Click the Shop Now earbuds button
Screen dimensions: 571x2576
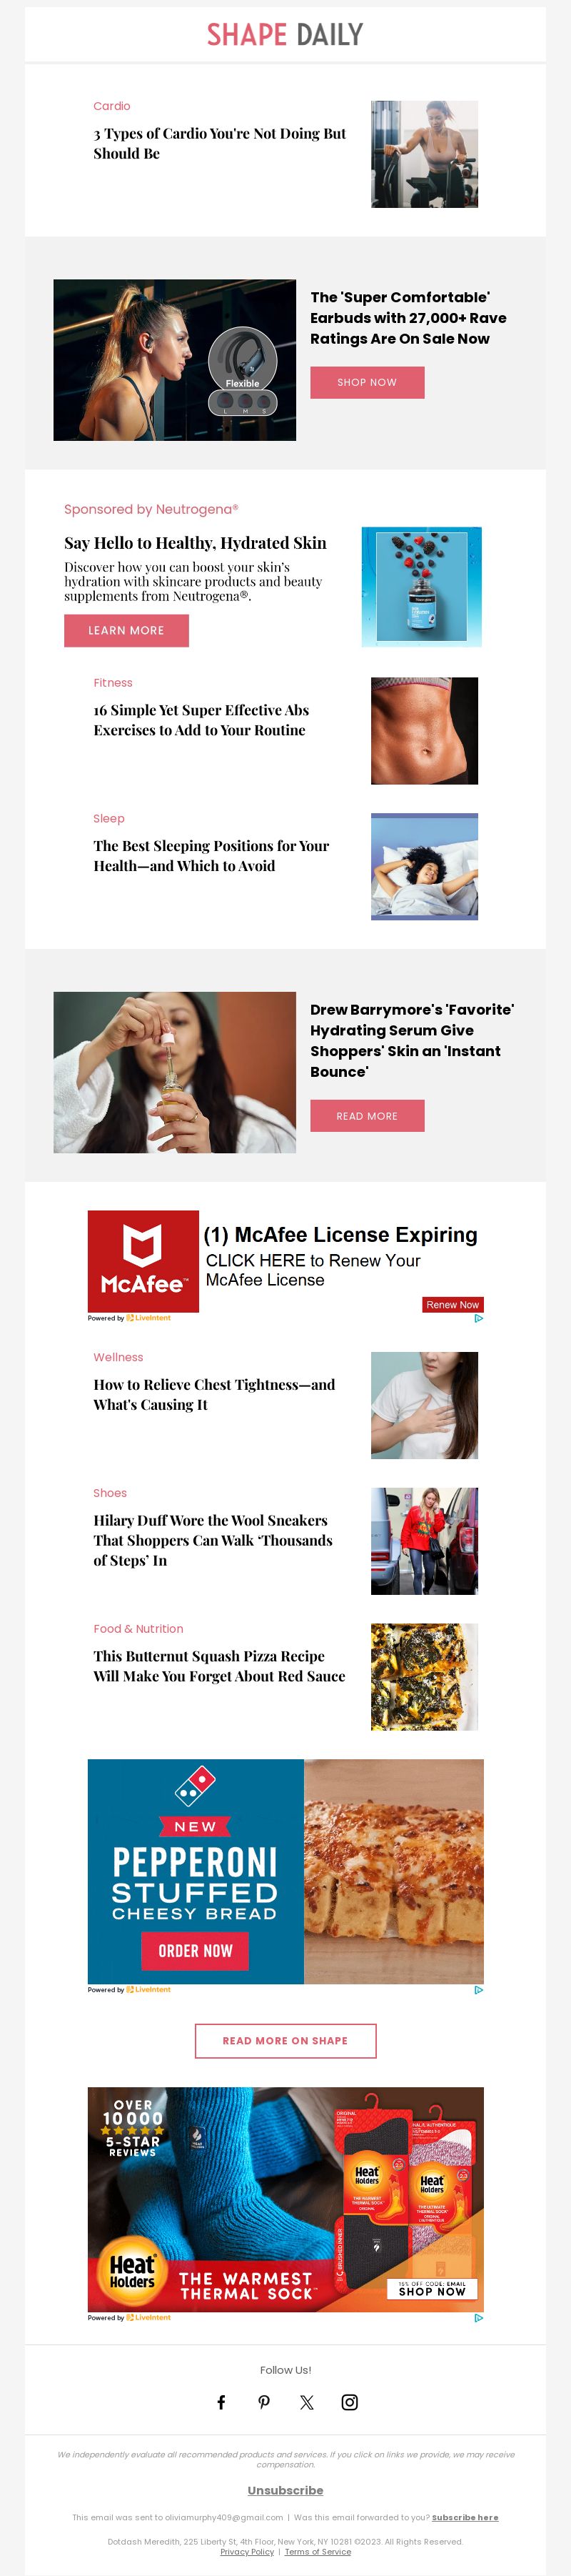coord(368,382)
